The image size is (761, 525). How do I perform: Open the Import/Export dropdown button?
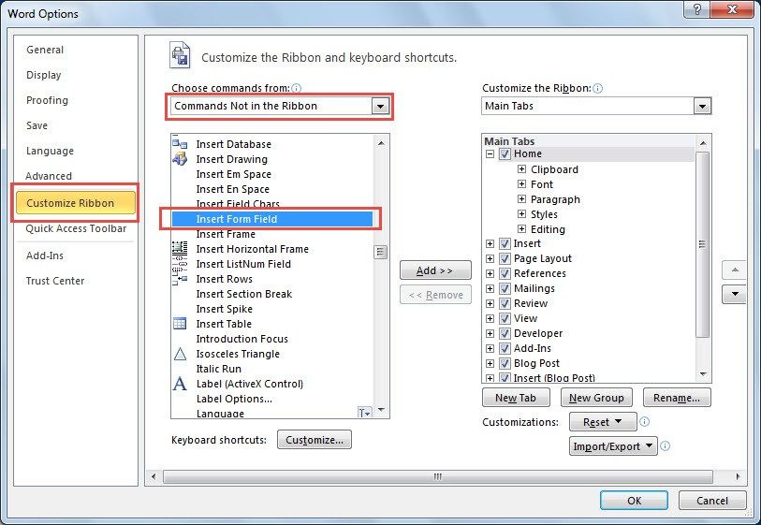pyautogui.click(x=613, y=445)
